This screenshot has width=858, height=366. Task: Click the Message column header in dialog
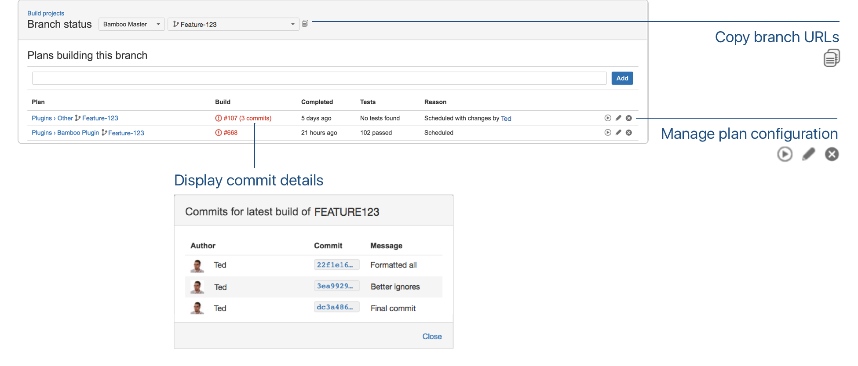click(386, 246)
